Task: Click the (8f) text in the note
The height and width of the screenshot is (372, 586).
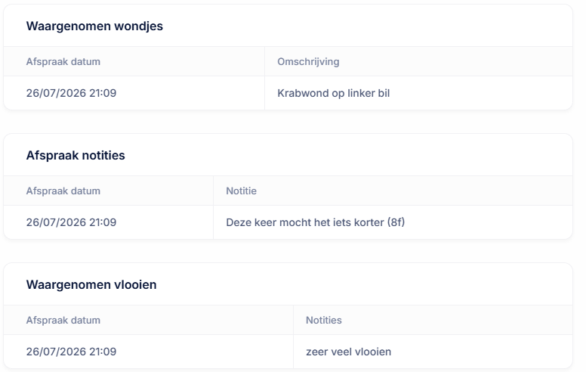Action: click(x=396, y=222)
